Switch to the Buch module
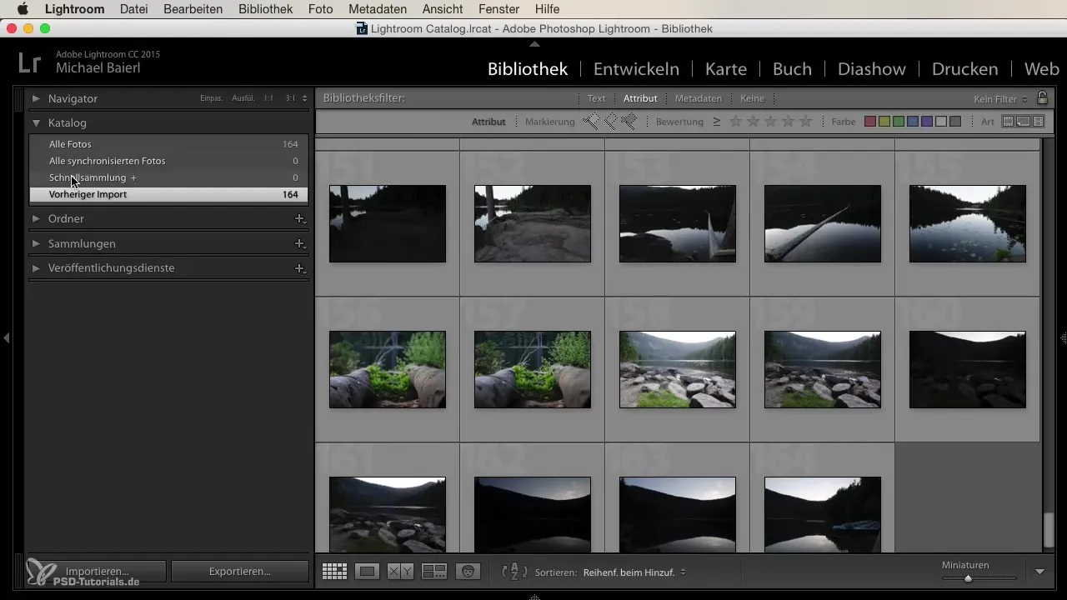The image size is (1067, 600). point(792,69)
